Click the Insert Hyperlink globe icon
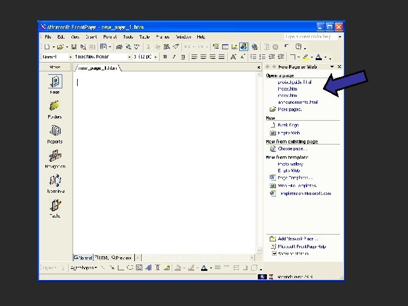The width and height of the screenshot is (408, 306). point(254,47)
